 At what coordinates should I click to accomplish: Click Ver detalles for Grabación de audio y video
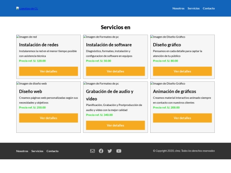click(x=115, y=125)
